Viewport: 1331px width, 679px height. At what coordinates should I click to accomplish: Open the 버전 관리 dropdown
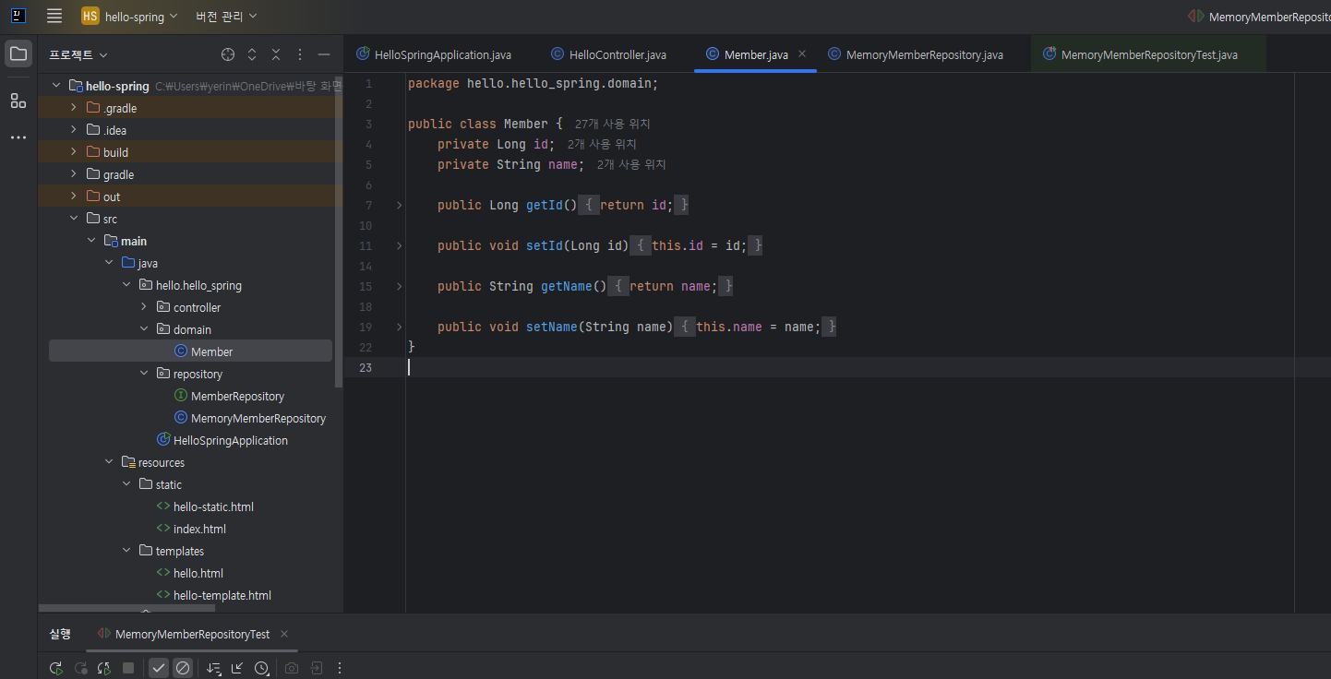tap(227, 17)
